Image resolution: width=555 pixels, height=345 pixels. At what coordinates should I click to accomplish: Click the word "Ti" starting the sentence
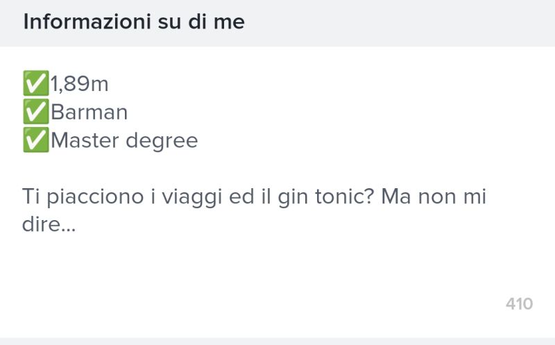(30, 196)
